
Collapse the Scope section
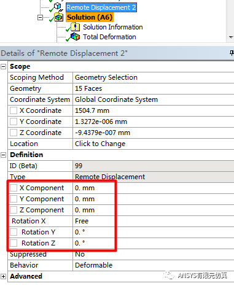click(x=3, y=66)
